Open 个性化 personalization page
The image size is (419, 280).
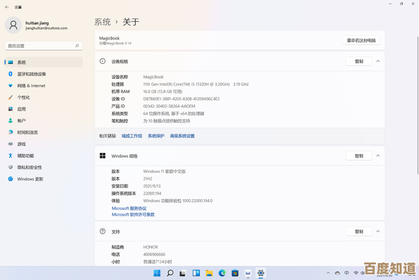click(23, 97)
